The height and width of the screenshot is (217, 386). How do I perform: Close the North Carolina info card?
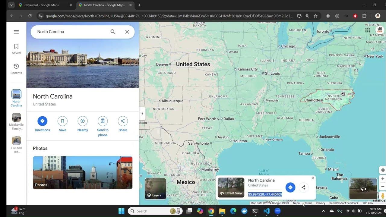click(313, 178)
